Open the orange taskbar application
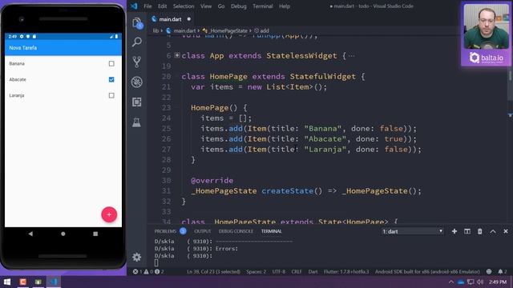Screen dimensions: 513x288 (23, 282)
